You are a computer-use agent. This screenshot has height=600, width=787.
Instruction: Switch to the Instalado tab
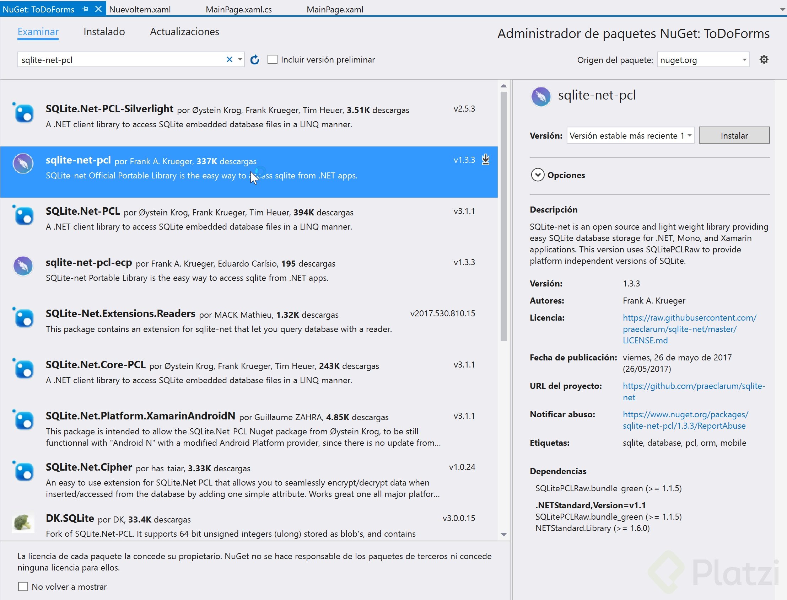(x=103, y=32)
